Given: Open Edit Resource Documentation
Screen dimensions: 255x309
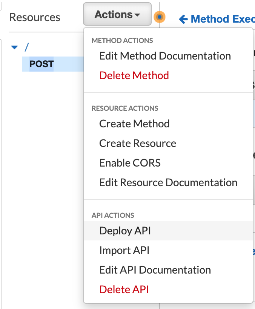Looking at the screenshot, I should 168,183.
